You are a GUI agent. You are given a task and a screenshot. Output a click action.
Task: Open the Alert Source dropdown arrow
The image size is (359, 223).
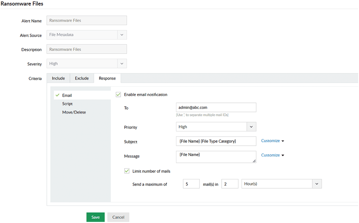pyautogui.click(x=122, y=35)
